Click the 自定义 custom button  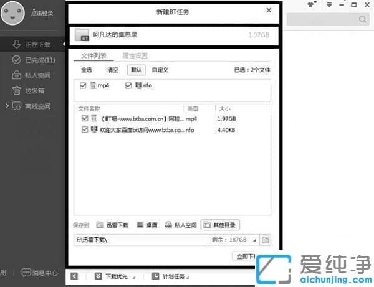point(160,70)
